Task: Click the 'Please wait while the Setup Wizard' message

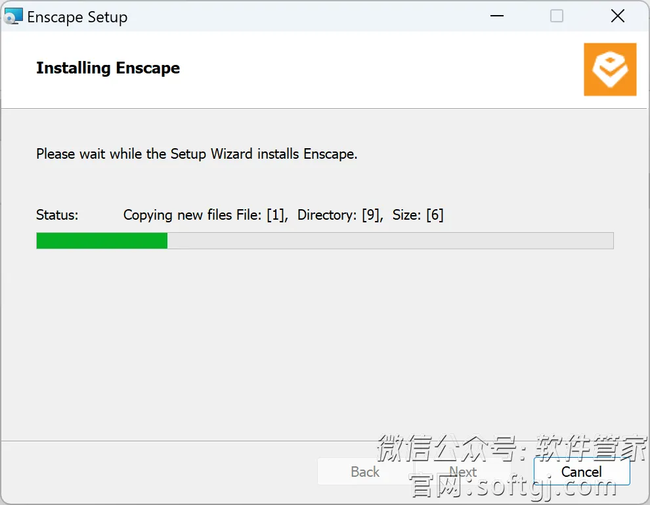Action: pyautogui.click(x=196, y=154)
